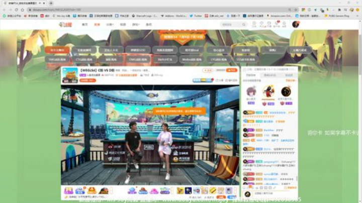Click the live video player area

point(150,135)
